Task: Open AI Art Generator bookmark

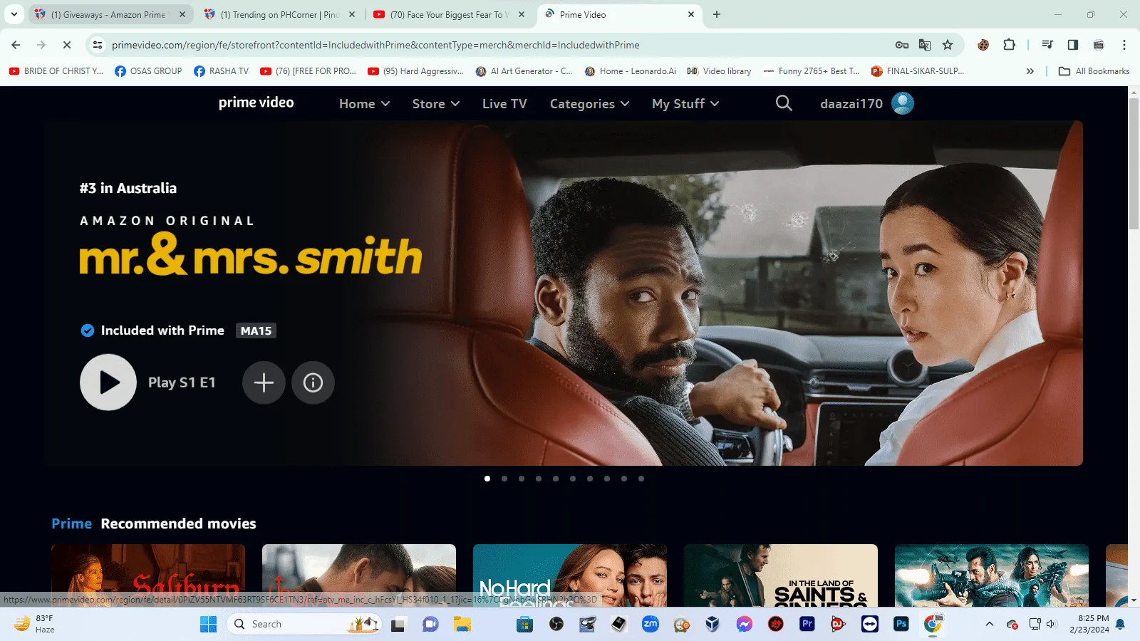Action: [524, 71]
